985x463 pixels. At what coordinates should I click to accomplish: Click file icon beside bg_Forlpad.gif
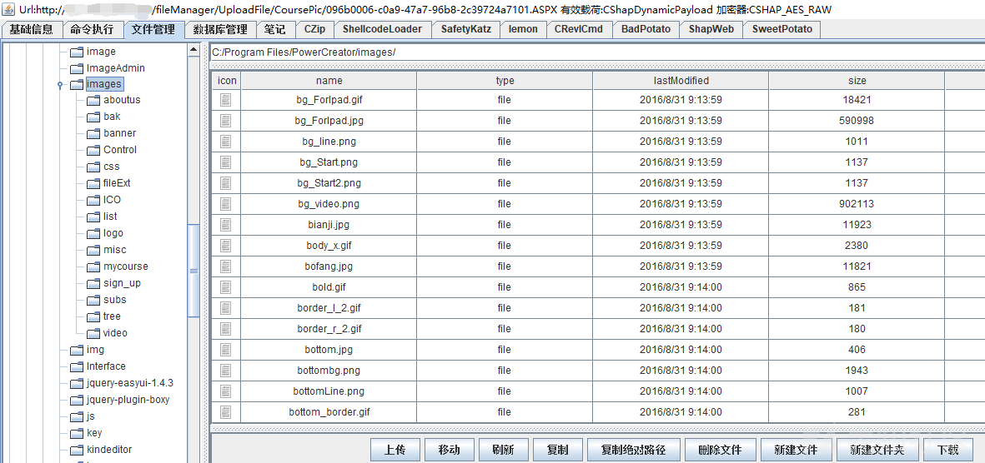tap(226, 100)
